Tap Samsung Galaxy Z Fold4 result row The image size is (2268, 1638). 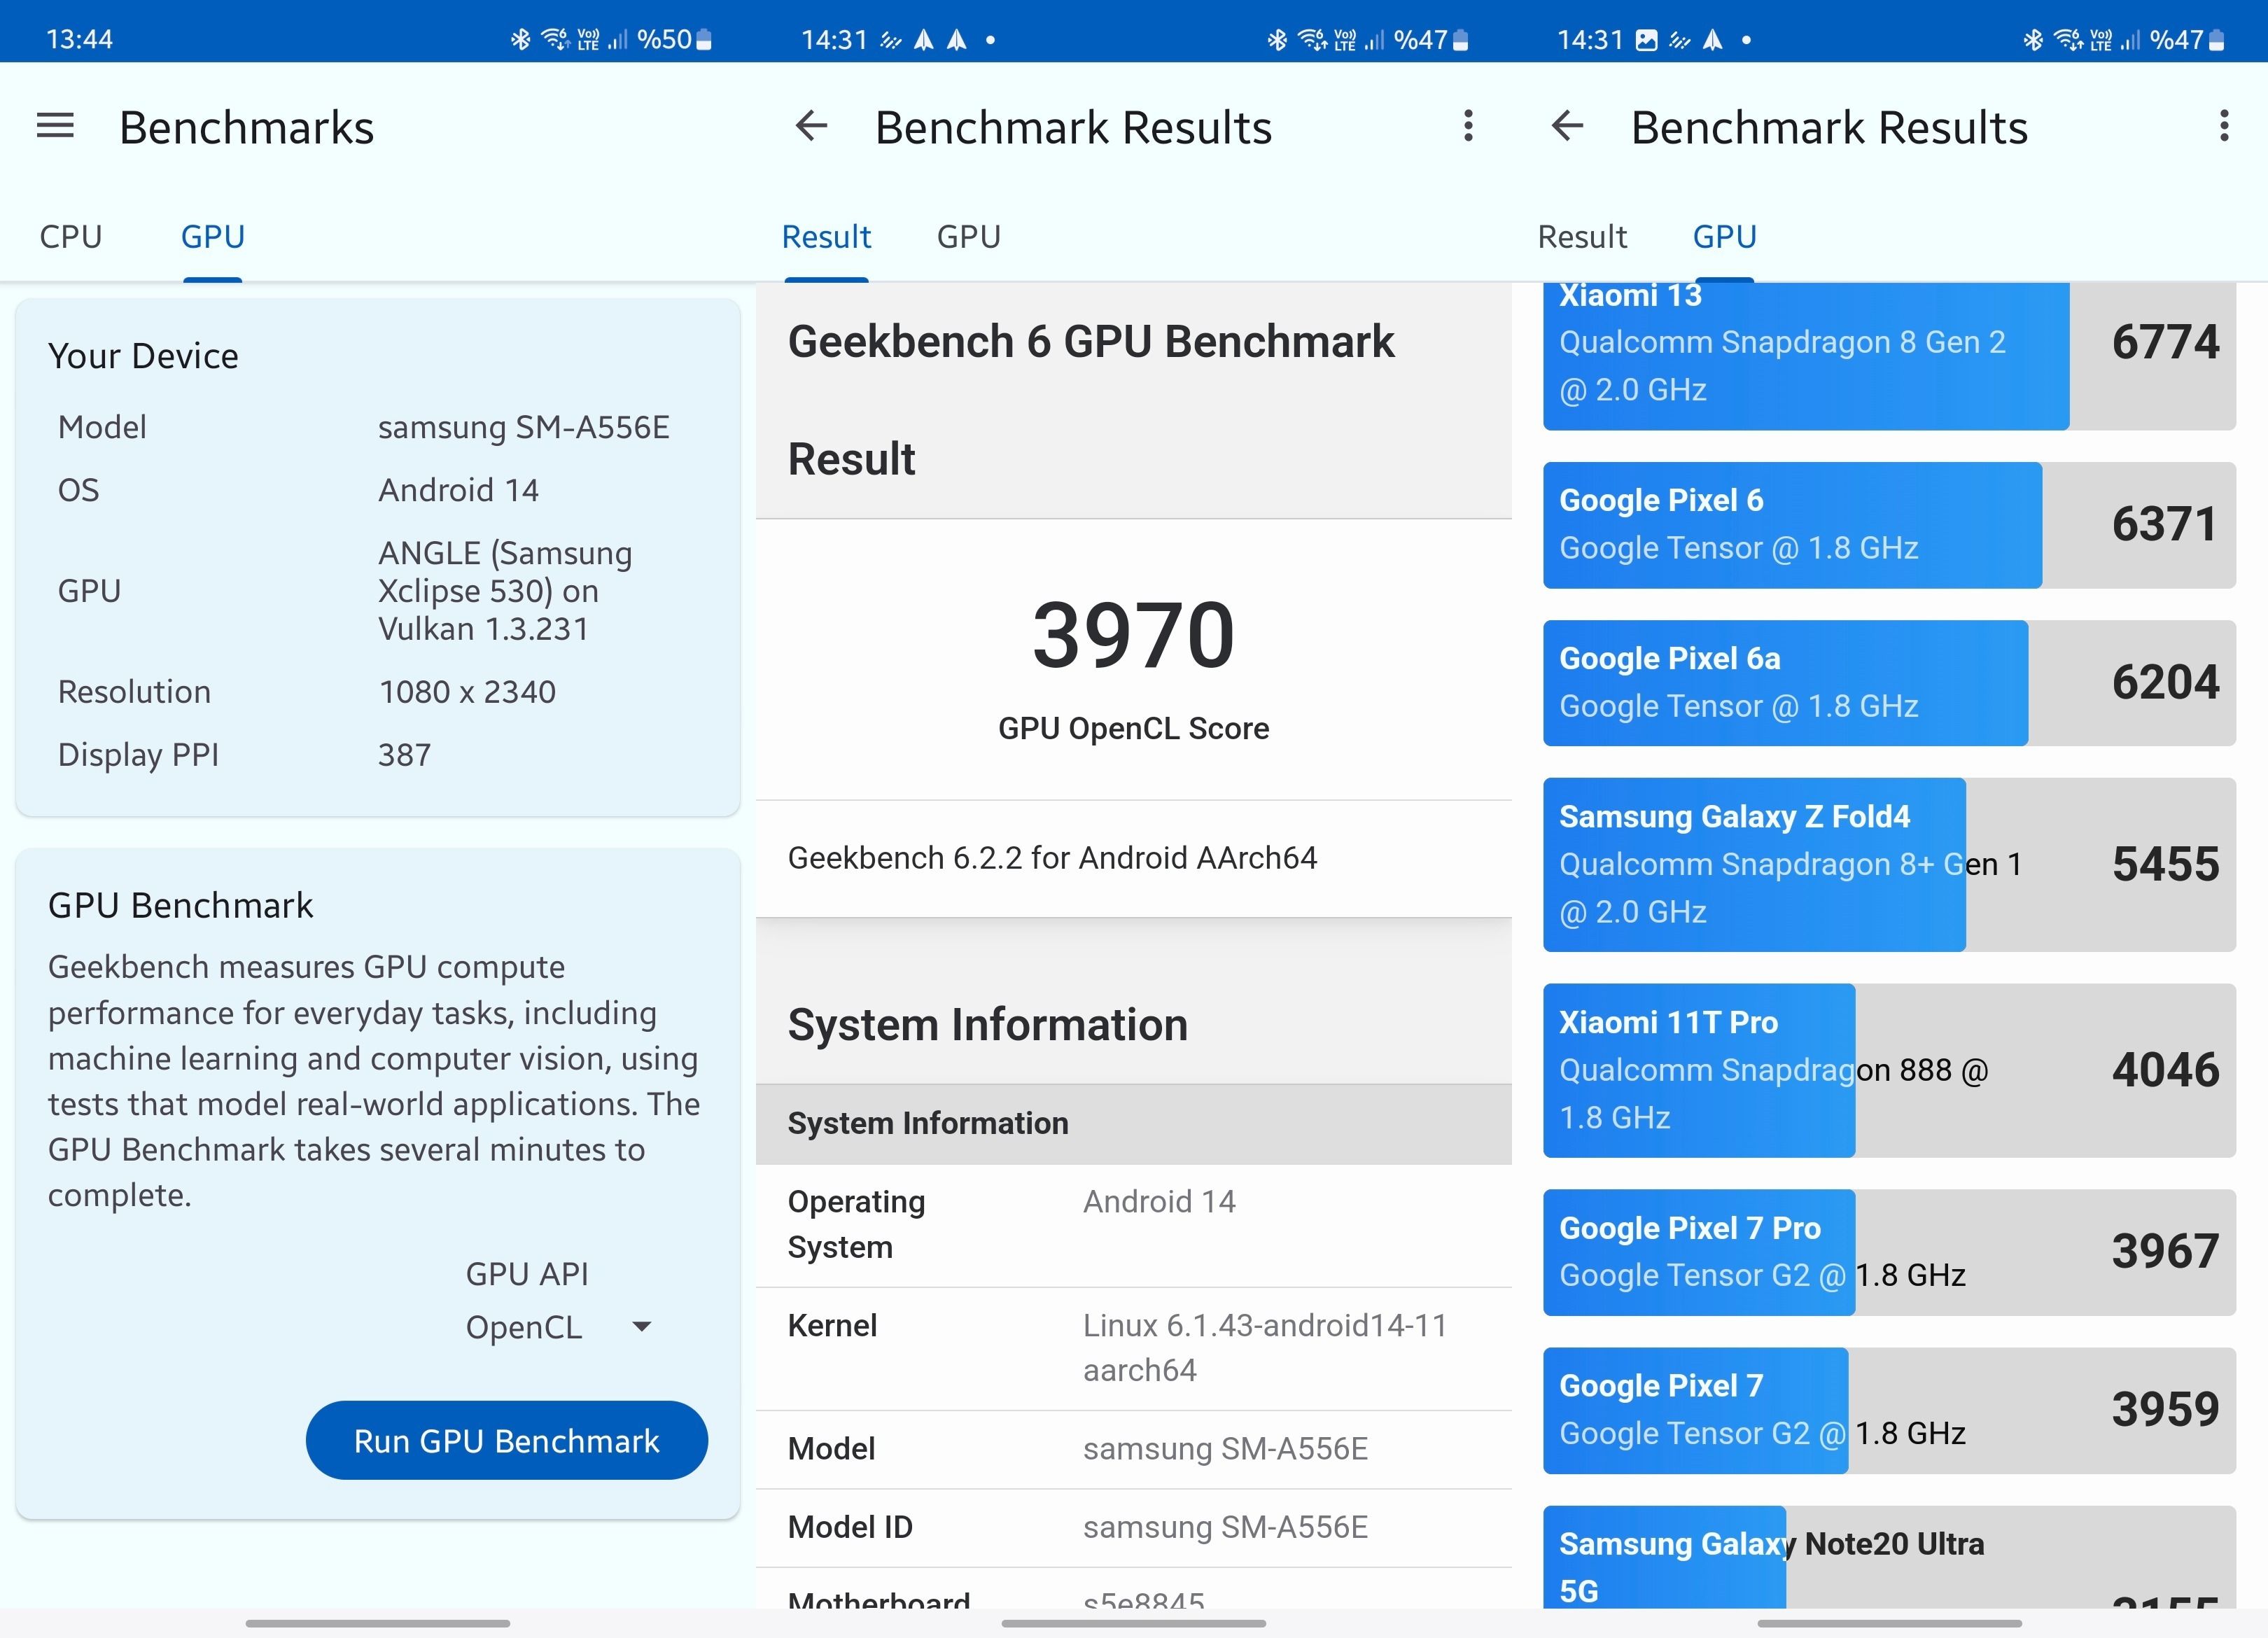coord(1889,864)
